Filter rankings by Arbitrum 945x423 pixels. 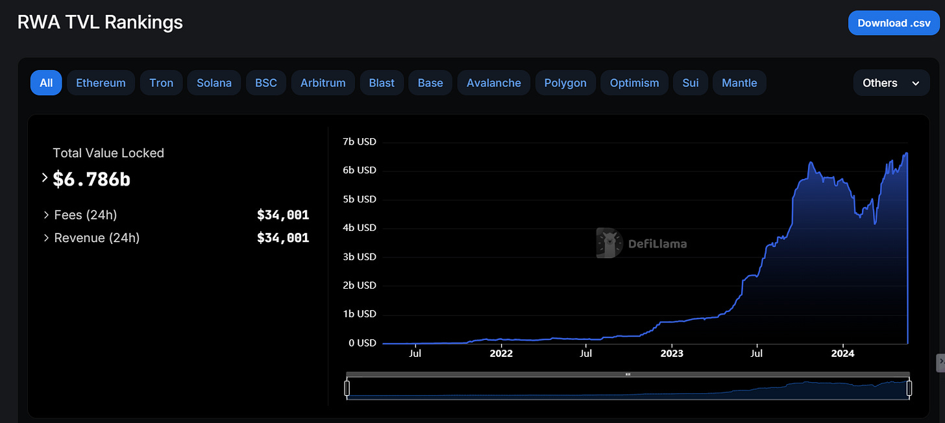[323, 83]
